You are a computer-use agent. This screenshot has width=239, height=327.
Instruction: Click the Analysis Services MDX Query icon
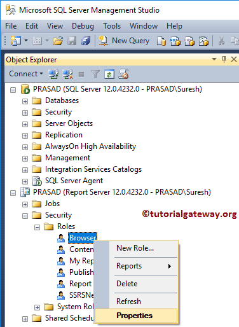pyautogui.click(x=175, y=41)
